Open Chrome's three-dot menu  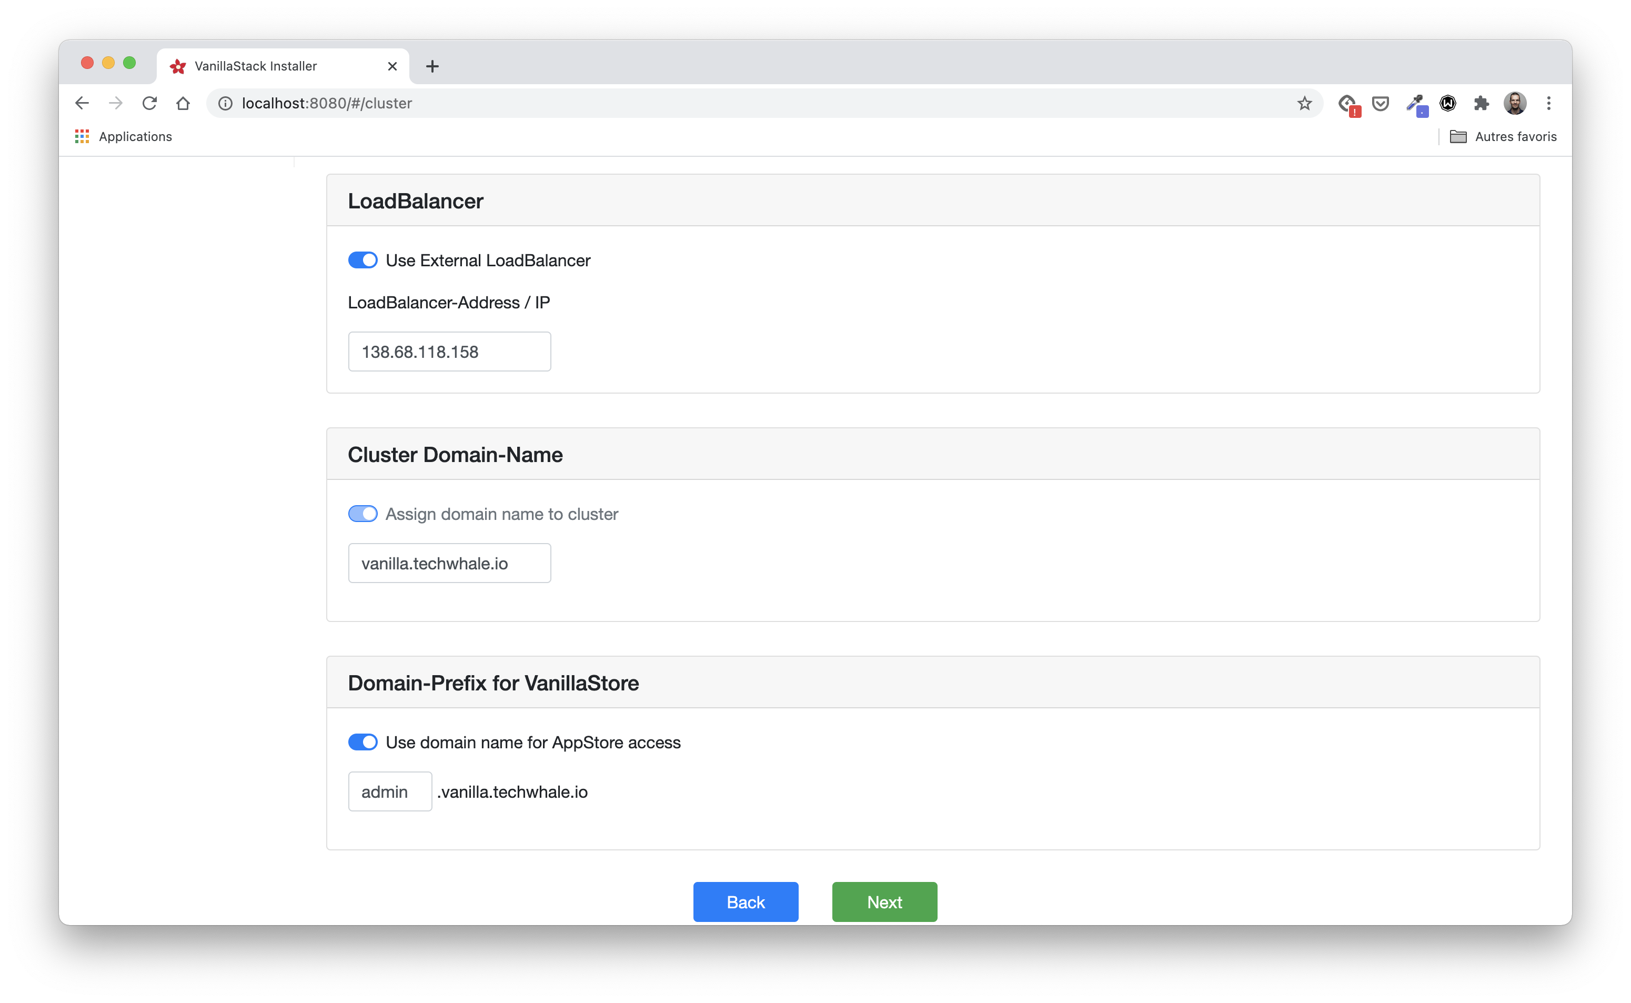click(1548, 104)
